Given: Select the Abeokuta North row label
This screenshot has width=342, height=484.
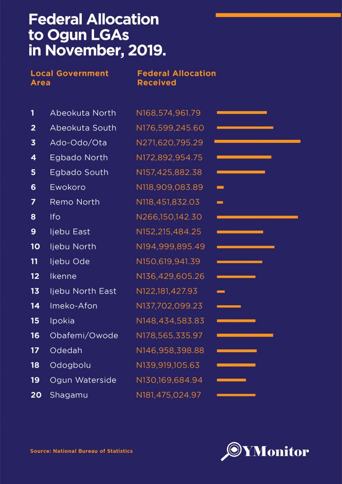Looking at the screenshot, I should [x=83, y=113].
